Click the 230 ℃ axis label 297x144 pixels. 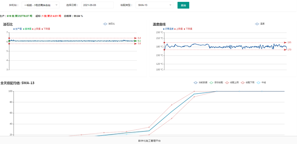point(160,33)
